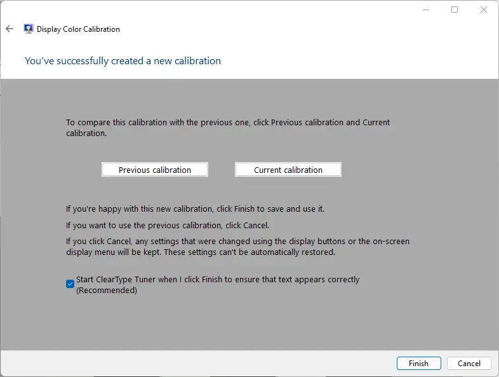Click the Display Color Calibration monitor icon
Viewport: 499px width, 377px height.
point(29,29)
